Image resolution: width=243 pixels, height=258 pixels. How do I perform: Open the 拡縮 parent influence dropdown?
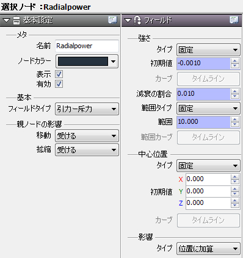point(87,150)
